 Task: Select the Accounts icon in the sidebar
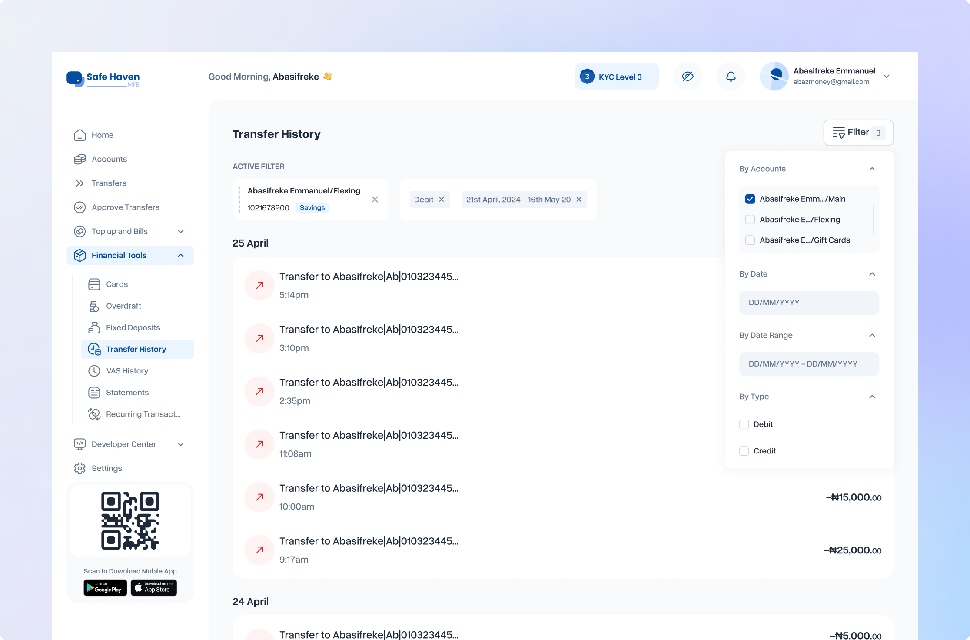80,159
